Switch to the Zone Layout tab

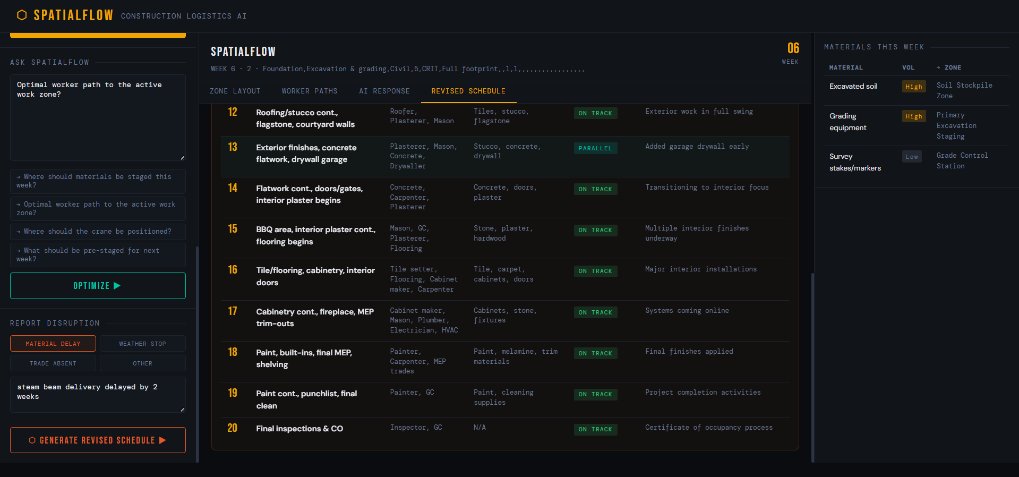tap(235, 91)
